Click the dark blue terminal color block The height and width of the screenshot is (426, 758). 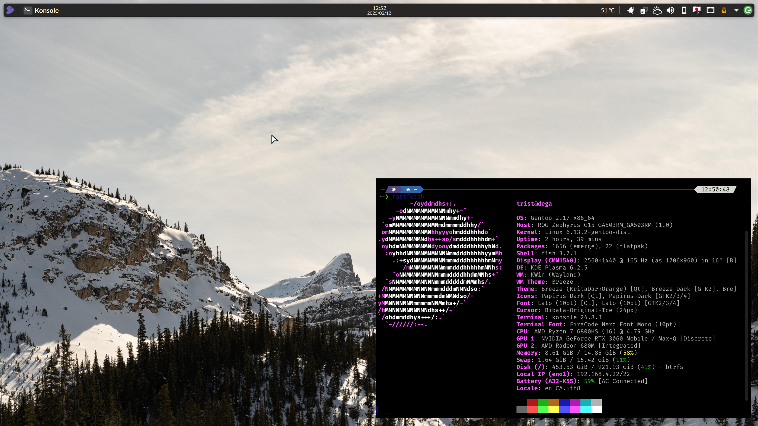pos(564,403)
